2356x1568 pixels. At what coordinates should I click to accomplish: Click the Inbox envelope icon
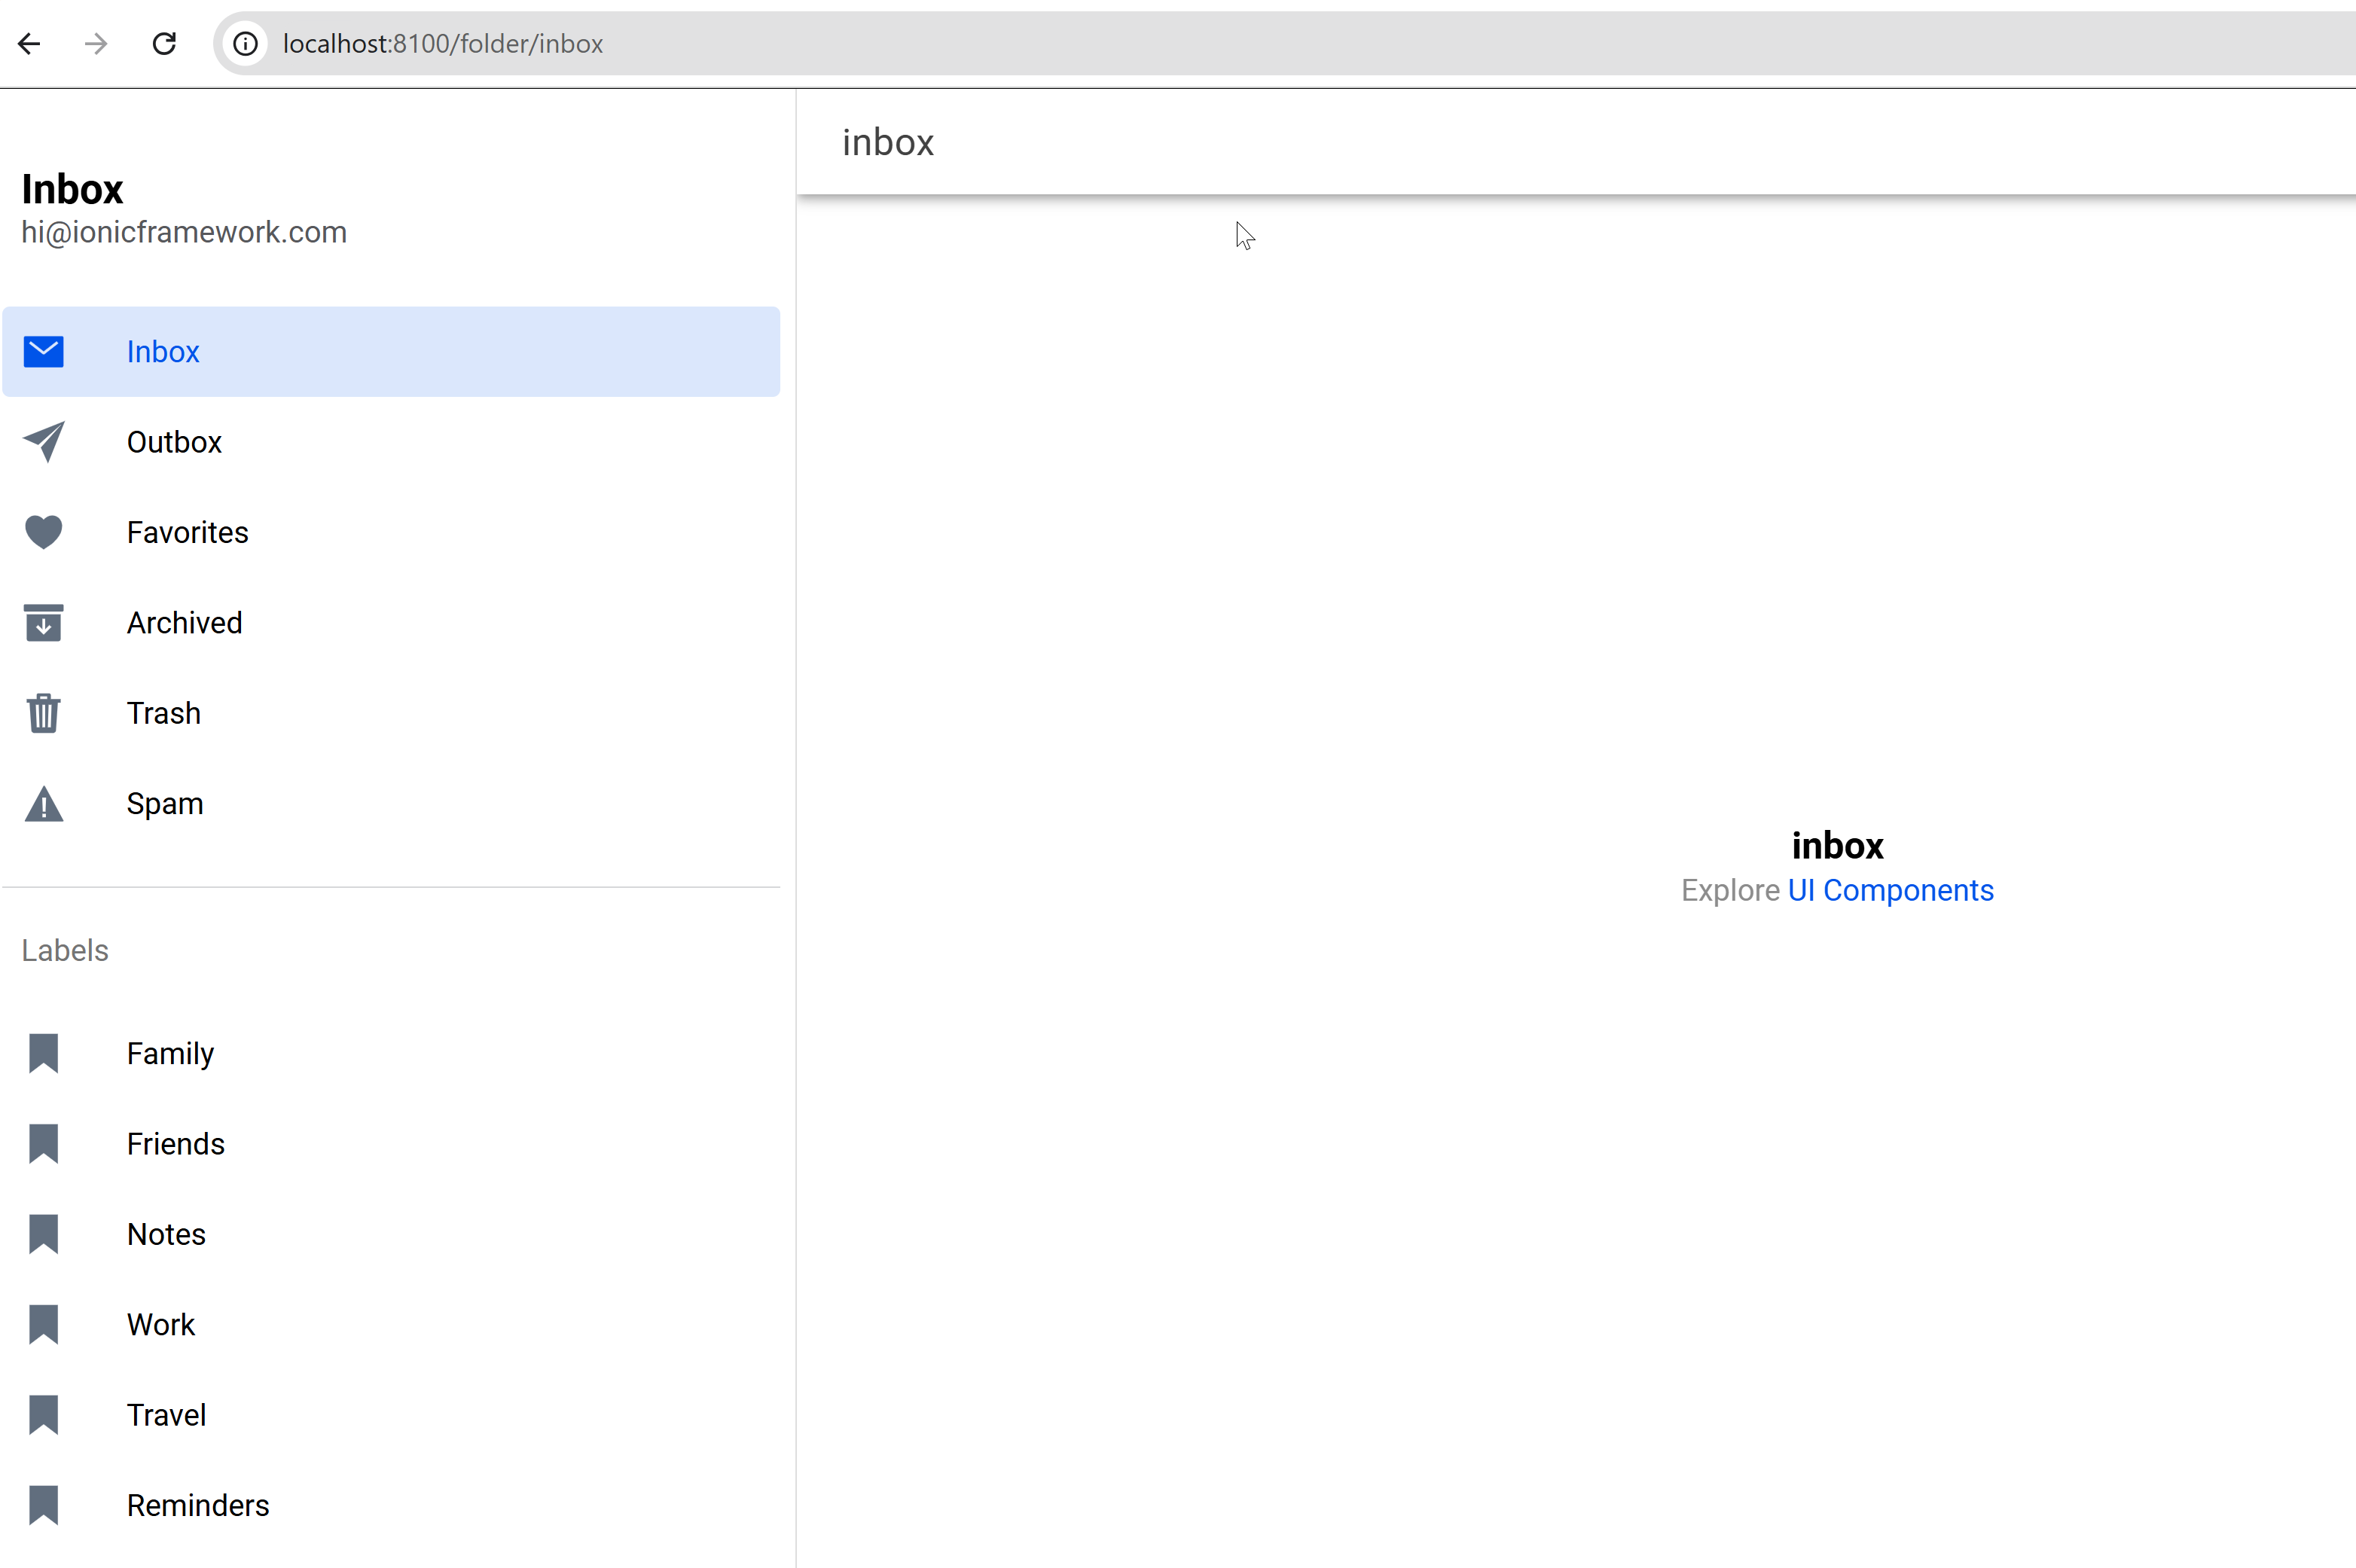(x=44, y=352)
